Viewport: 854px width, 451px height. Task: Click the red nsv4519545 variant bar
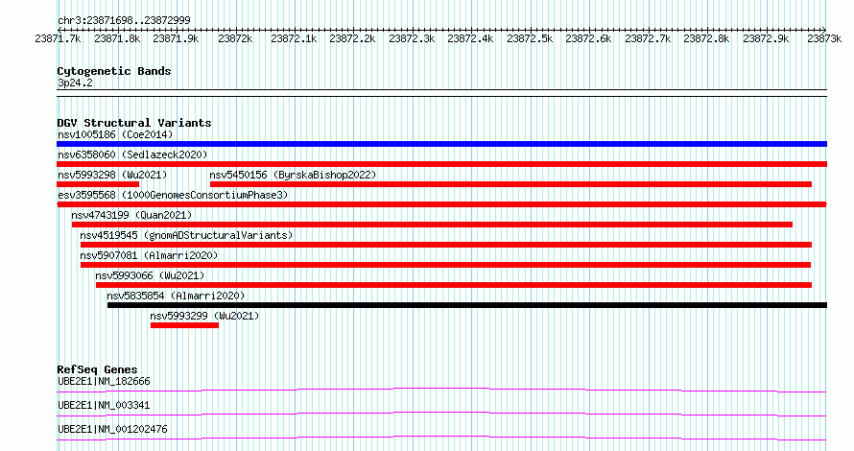pyautogui.click(x=446, y=245)
